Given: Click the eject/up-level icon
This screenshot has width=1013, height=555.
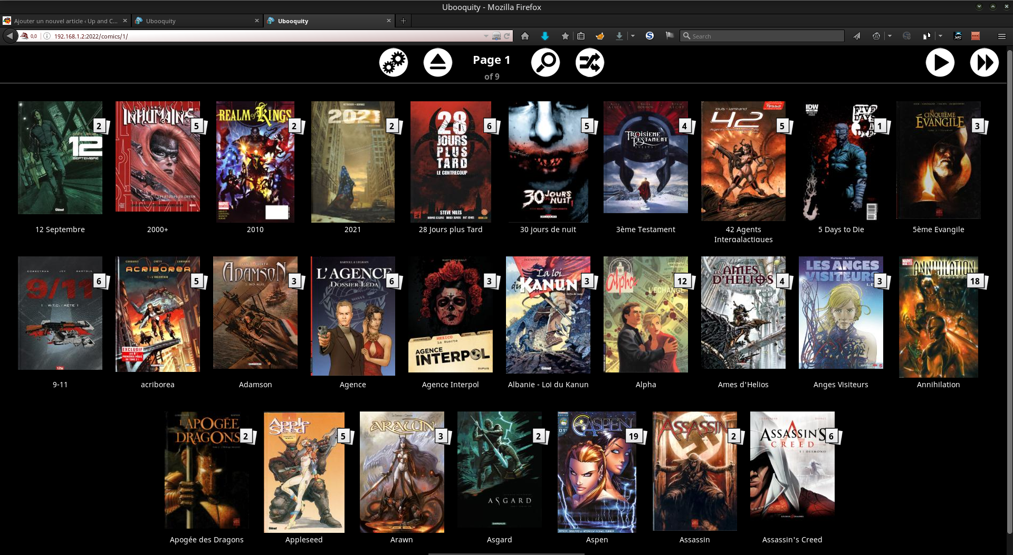Looking at the screenshot, I should (438, 63).
